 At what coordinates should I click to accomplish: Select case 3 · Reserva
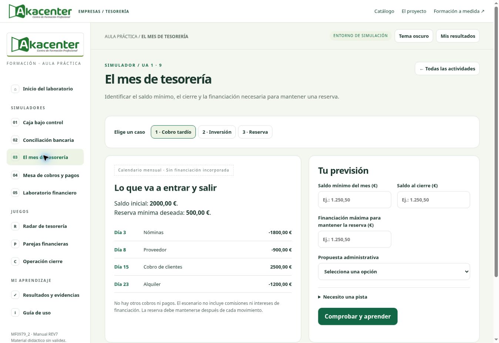255,132
